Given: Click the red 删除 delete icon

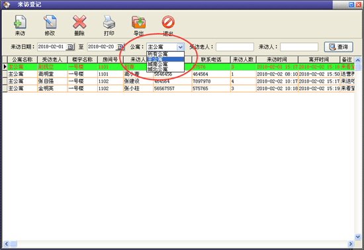Looking at the screenshot, I should (x=79, y=22).
